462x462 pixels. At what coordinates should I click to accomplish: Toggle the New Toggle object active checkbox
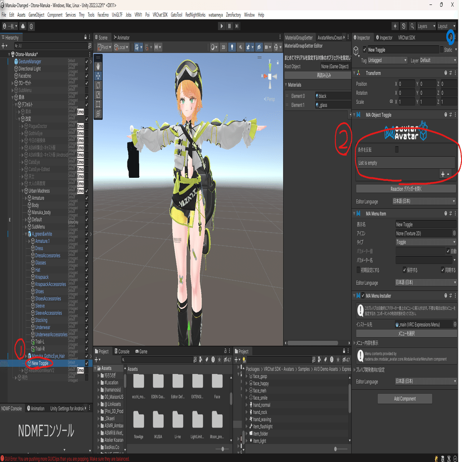(365, 49)
